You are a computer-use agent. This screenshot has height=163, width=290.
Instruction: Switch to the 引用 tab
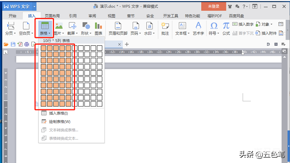tap(73, 16)
